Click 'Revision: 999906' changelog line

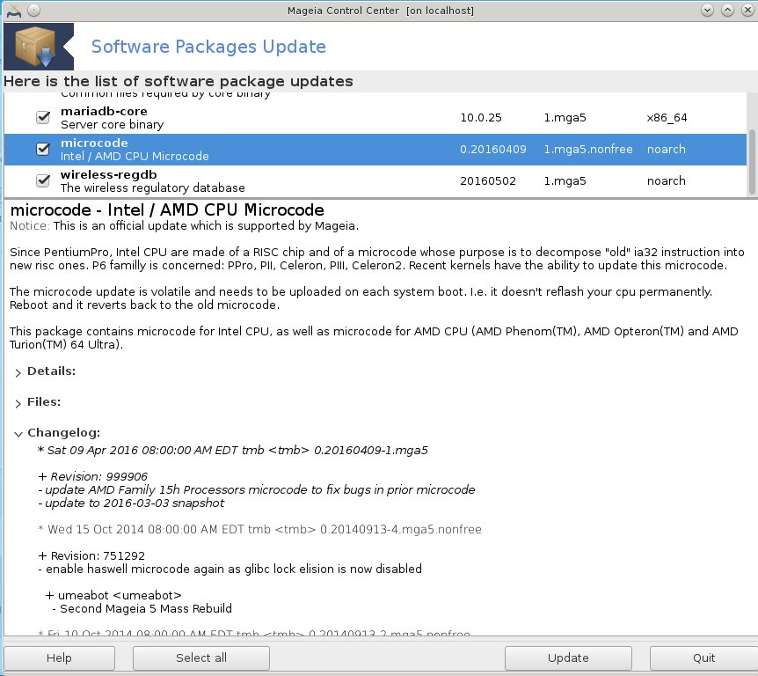coord(93,477)
